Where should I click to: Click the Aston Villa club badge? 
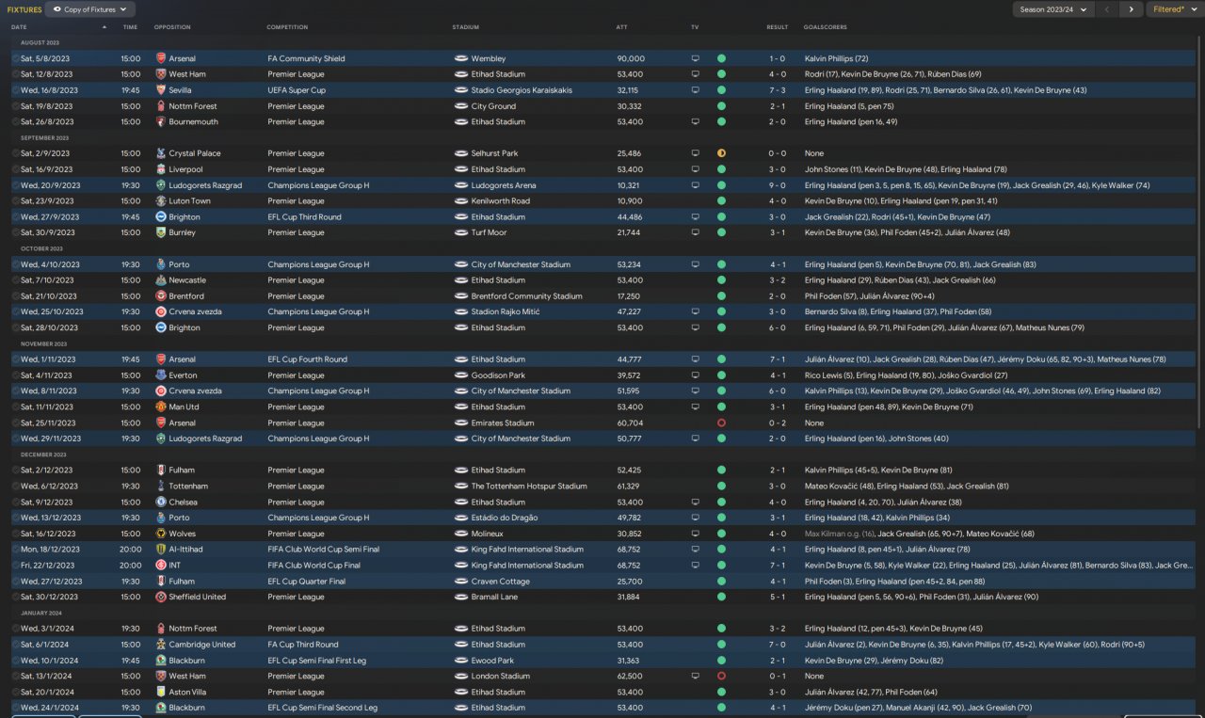click(x=161, y=692)
